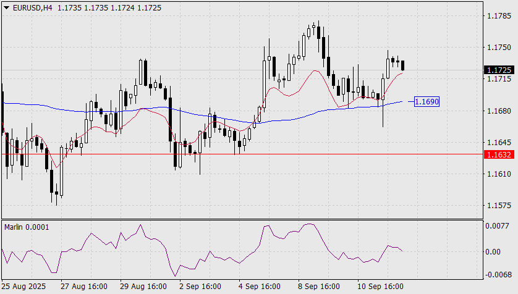The image size is (518, 294).
Task: Select the 8 Sep 16:00 time label
Action: (318, 287)
